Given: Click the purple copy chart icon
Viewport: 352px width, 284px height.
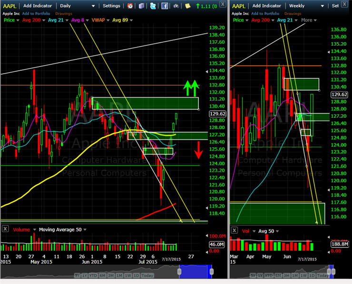Looking at the screenshot, I should 141,6.
